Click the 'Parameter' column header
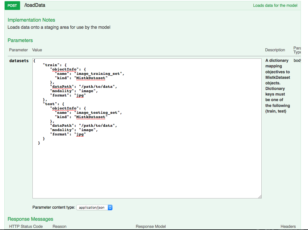308x230 pixels. tap(19, 50)
